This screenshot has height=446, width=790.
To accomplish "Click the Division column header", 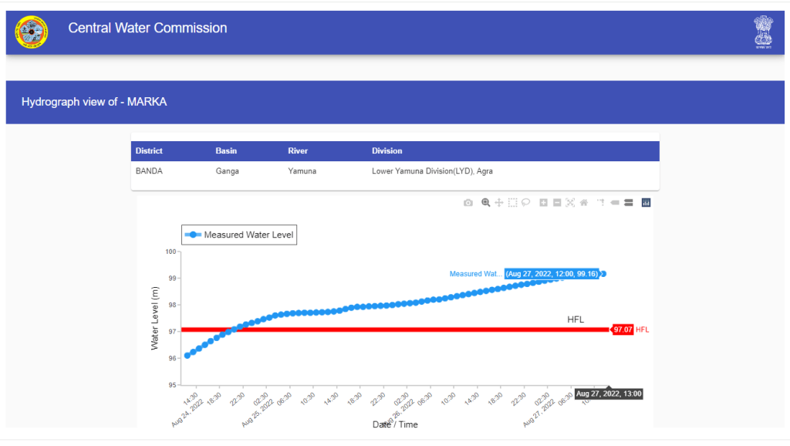I will click(x=387, y=151).
